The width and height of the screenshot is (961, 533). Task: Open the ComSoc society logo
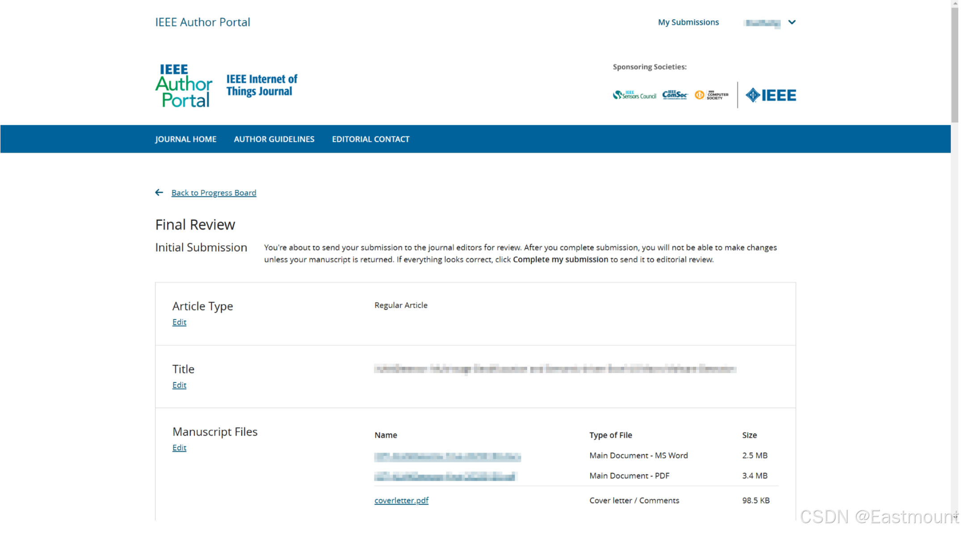pos(675,95)
